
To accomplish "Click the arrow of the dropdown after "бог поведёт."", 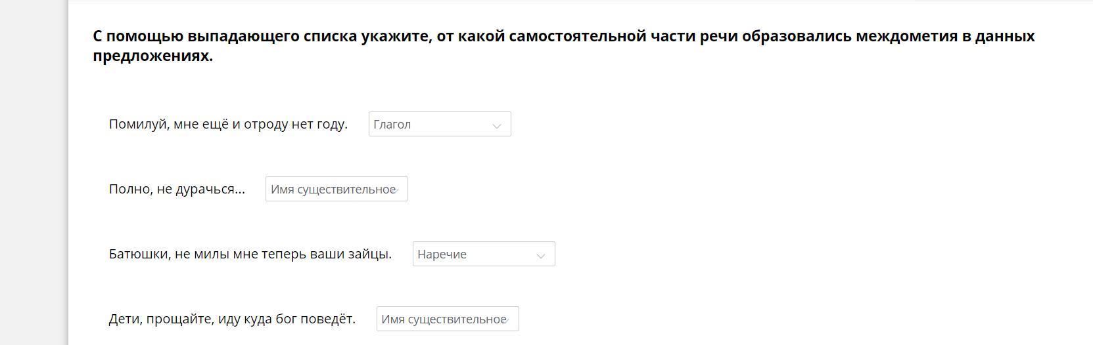I will (x=507, y=319).
